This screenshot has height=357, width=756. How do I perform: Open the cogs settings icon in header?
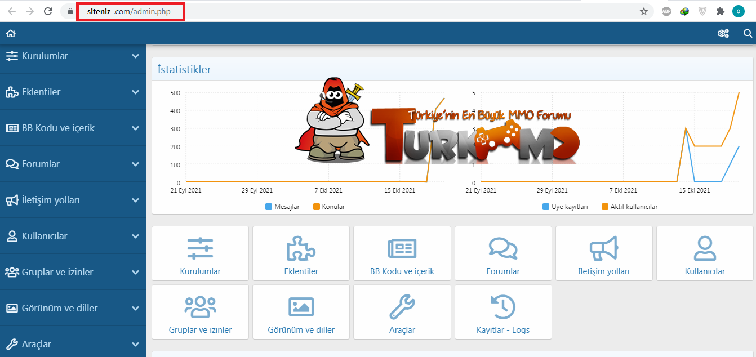[x=723, y=34]
